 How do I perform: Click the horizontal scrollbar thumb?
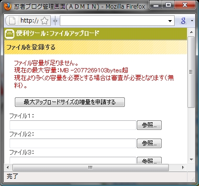coord(90,167)
